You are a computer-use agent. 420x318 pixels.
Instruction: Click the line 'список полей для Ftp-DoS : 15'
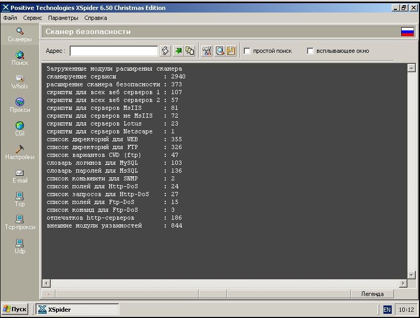coord(112,202)
